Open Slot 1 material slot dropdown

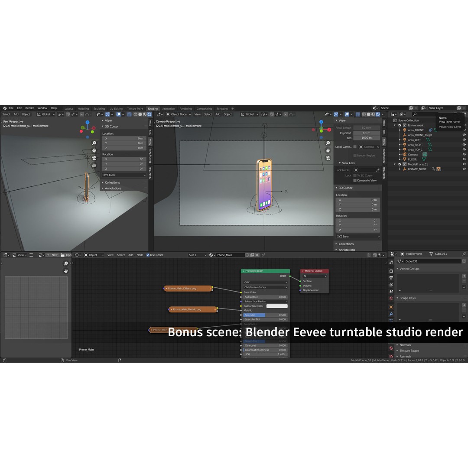pyautogui.click(x=197, y=255)
